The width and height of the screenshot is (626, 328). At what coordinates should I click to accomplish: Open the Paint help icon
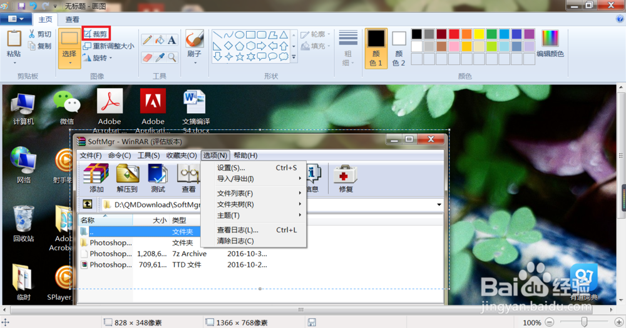tap(620, 19)
